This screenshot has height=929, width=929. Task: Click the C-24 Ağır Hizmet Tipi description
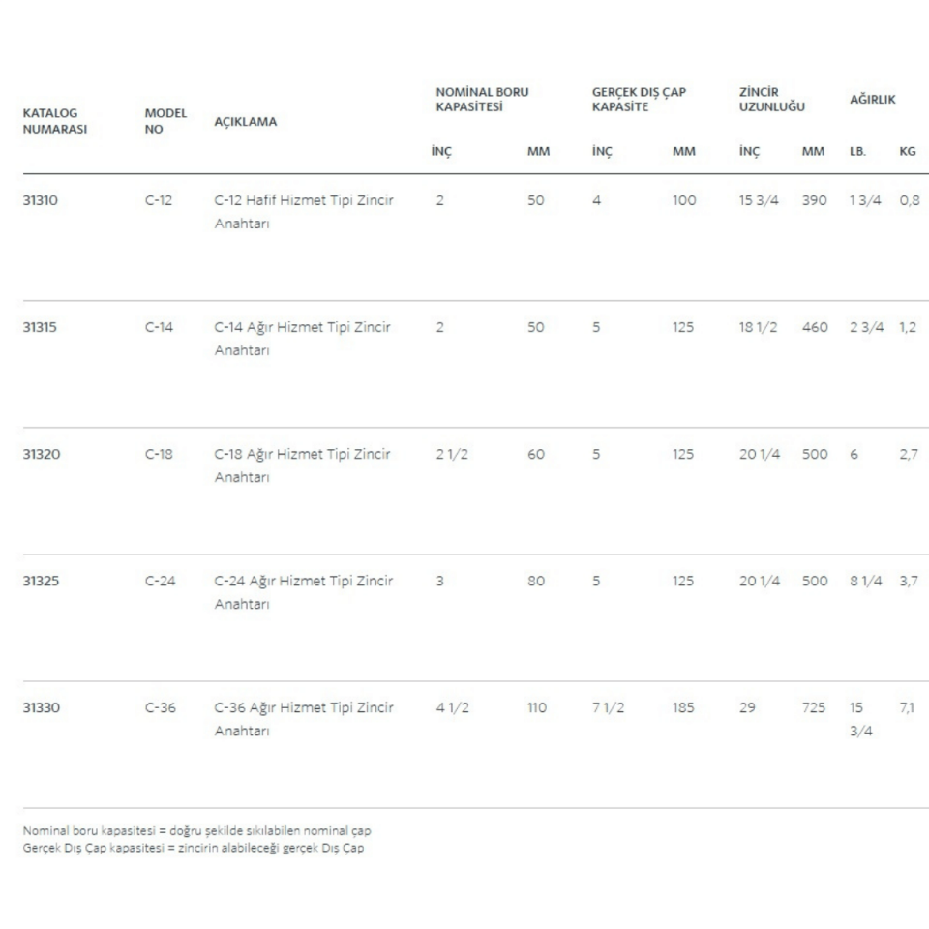[304, 592]
